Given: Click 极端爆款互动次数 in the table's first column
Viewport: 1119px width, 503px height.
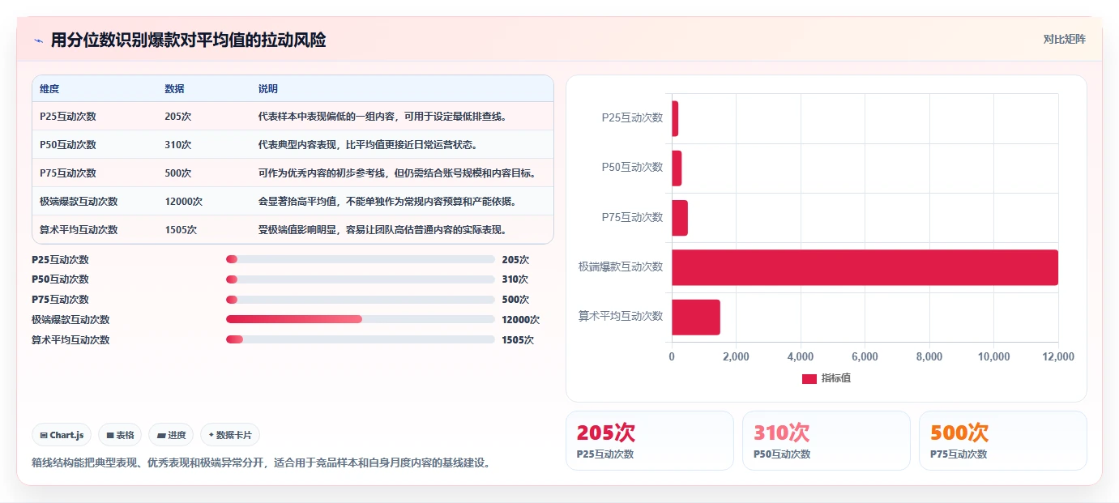Looking at the screenshot, I should click(79, 201).
